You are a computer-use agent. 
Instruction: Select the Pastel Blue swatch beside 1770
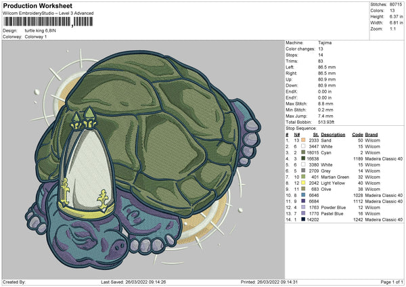tap(303, 213)
